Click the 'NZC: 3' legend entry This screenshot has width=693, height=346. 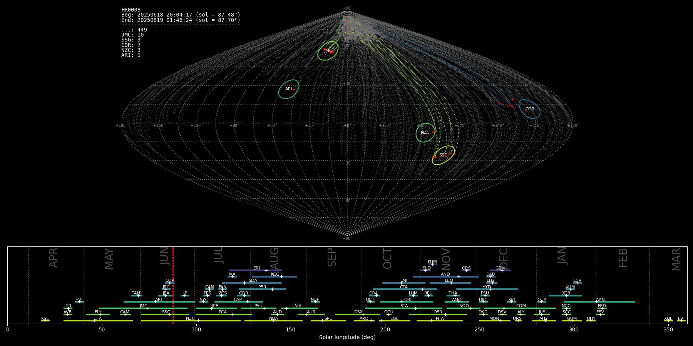(131, 50)
